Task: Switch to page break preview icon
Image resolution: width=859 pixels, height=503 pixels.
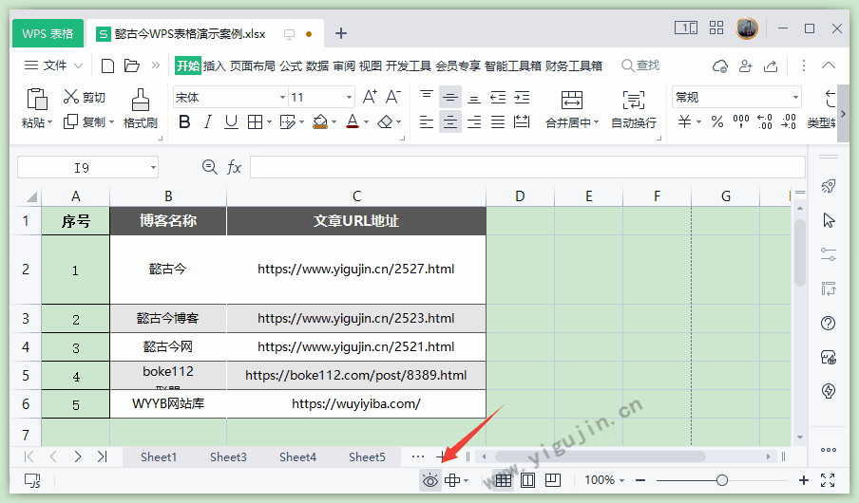Action: tap(553, 480)
